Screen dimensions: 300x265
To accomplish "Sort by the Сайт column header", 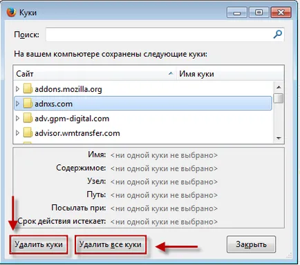I will tap(95, 74).
